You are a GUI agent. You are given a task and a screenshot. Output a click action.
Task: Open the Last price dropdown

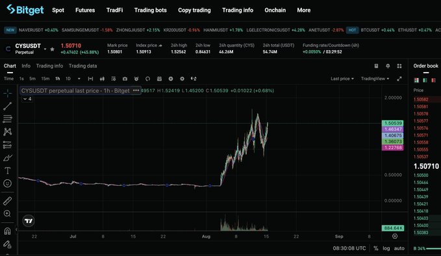tap(342, 79)
